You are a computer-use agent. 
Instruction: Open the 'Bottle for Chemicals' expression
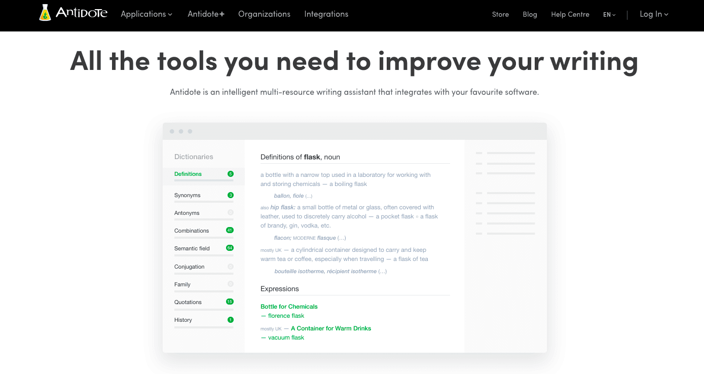[289, 307]
